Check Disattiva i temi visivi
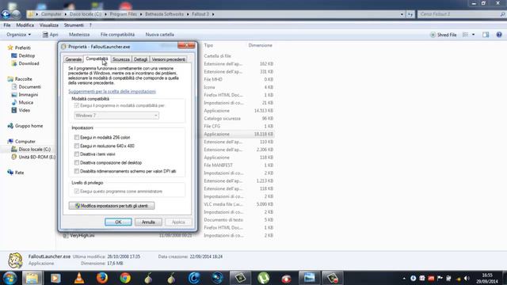 pyautogui.click(x=77, y=154)
